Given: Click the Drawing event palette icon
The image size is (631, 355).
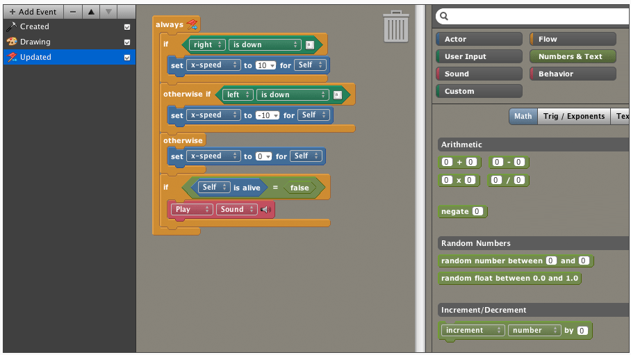Looking at the screenshot, I should (12, 42).
